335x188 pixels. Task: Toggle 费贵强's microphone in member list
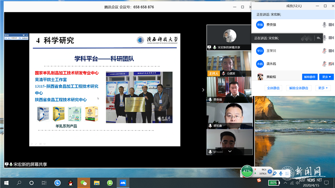[324, 24]
